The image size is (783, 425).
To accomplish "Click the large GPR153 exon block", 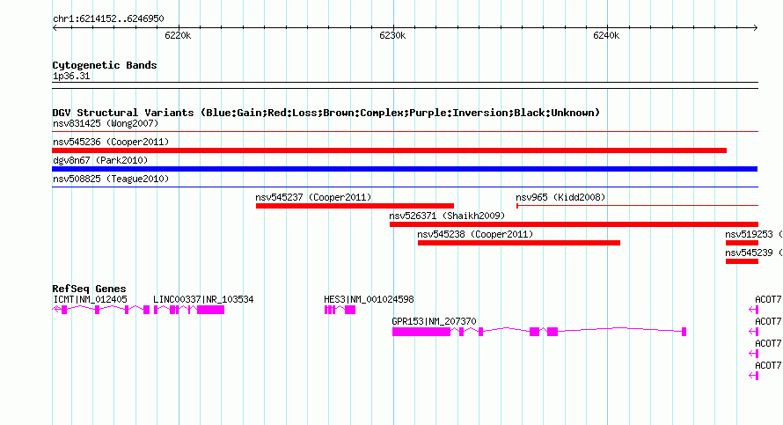I will point(421,332).
